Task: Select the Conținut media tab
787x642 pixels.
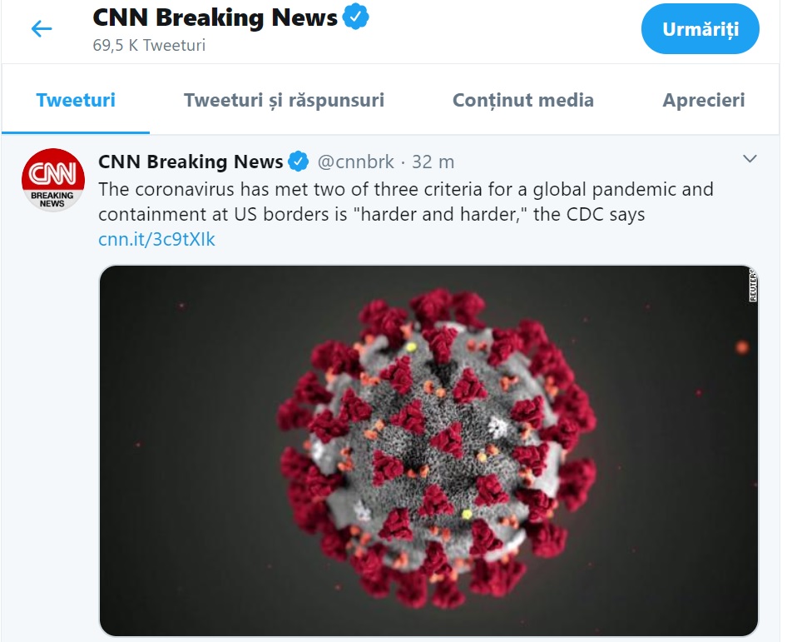Action: (x=522, y=101)
